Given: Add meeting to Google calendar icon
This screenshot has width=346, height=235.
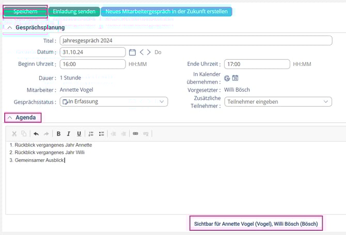Looking at the screenshot, I should tap(227, 78).
